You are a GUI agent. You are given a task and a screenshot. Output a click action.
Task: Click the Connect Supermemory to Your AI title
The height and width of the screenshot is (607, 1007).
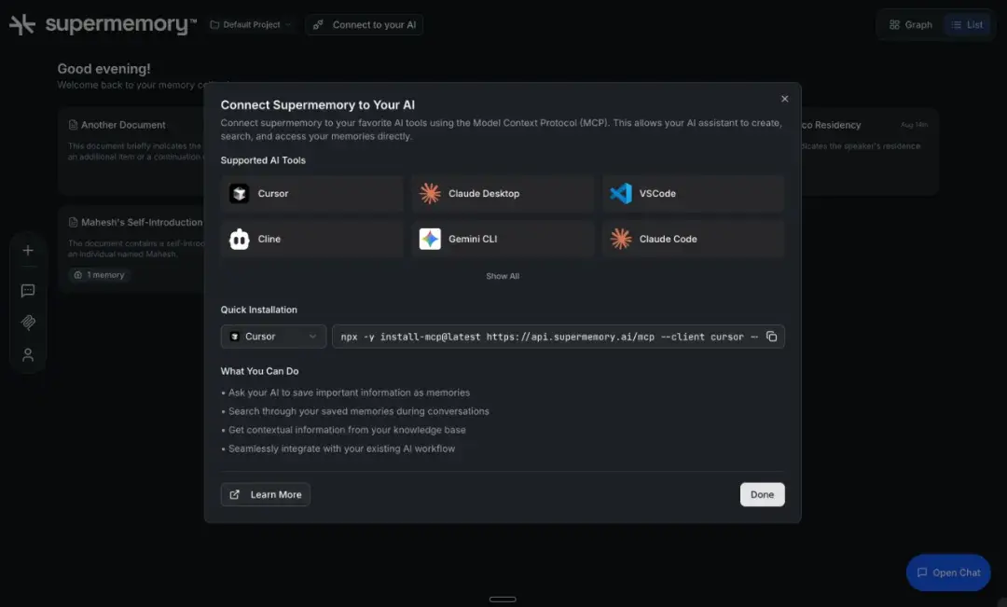pos(317,104)
